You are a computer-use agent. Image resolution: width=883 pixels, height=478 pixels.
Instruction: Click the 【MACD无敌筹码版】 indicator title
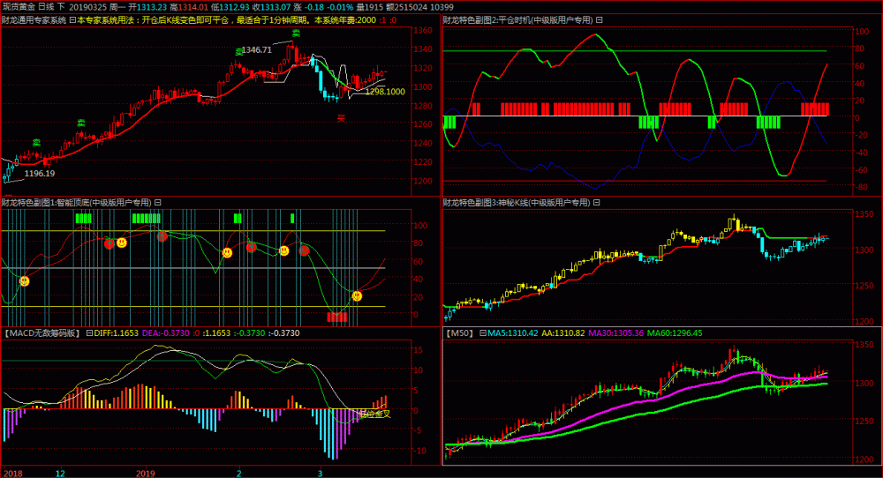tap(42, 332)
